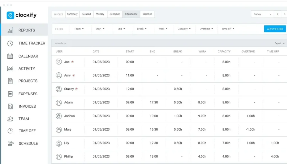Open the Today date range dropdown
The width and height of the screenshot is (287, 164).
262,14
